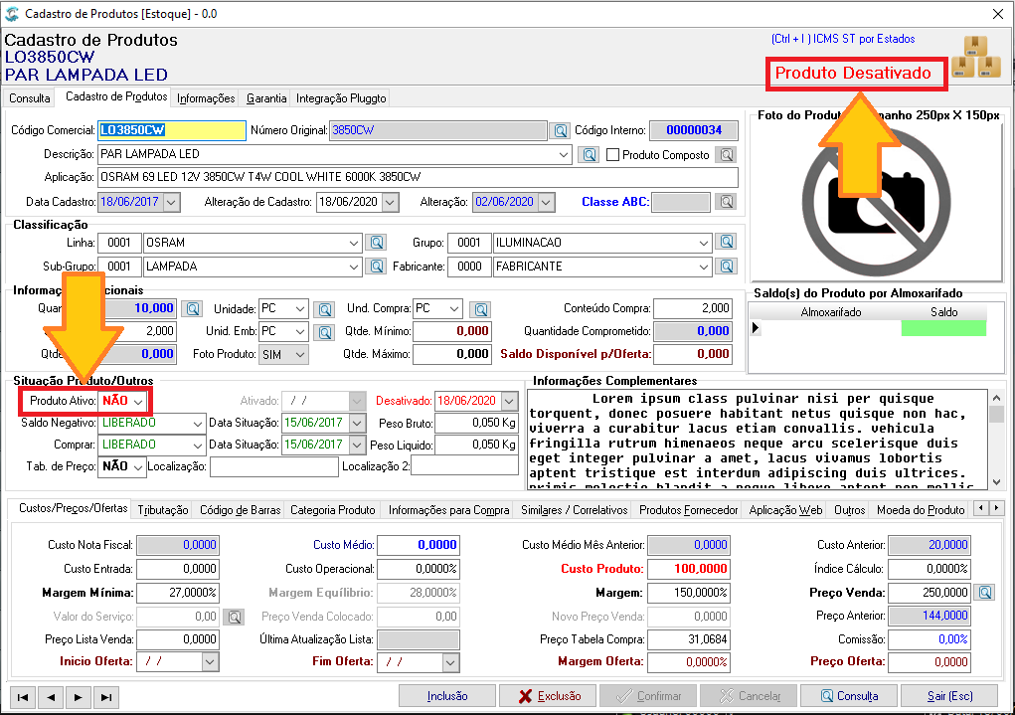Click Localização input field

pyautogui.click(x=273, y=467)
